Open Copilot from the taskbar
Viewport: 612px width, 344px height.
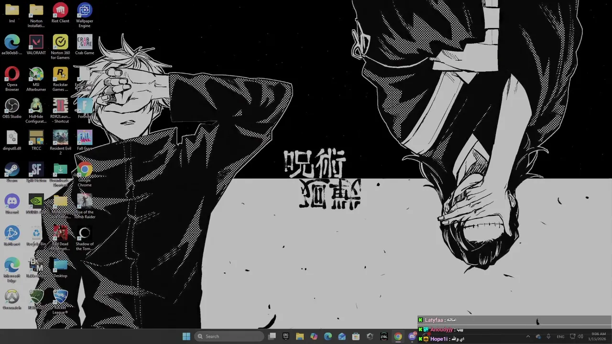tap(314, 336)
